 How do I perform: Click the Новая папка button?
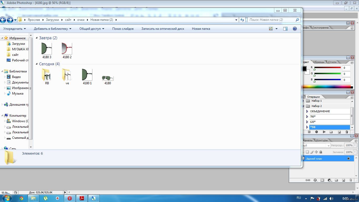pos(201,29)
